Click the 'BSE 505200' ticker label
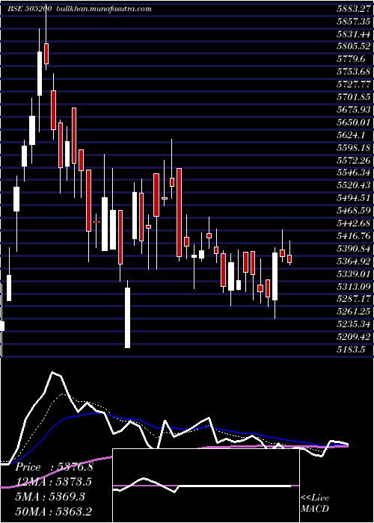The width and height of the screenshot is (374, 523). pos(29,9)
